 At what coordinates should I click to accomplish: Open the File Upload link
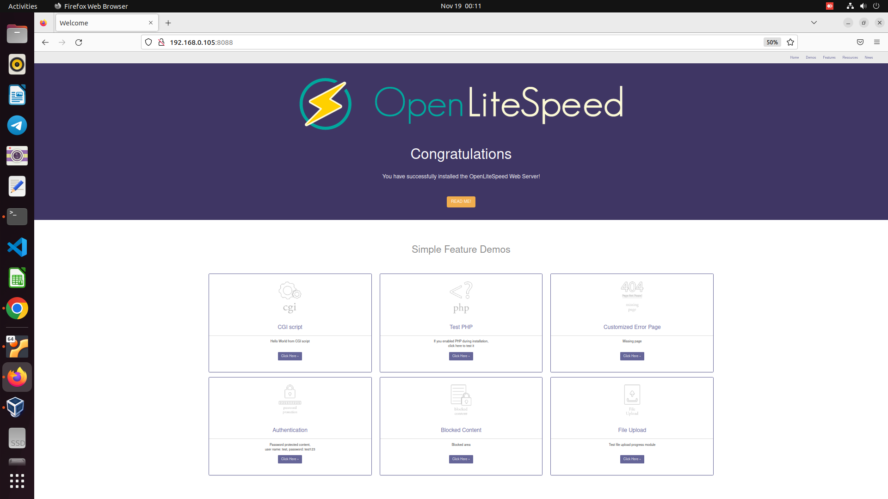[632, 430]
